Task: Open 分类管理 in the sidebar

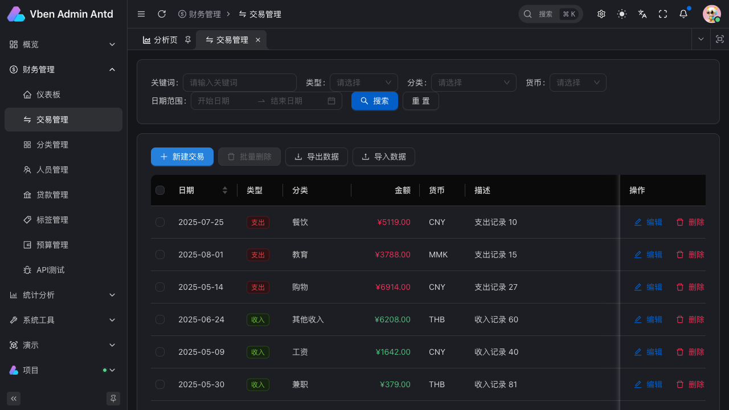Action: click(x=52, y=145)
